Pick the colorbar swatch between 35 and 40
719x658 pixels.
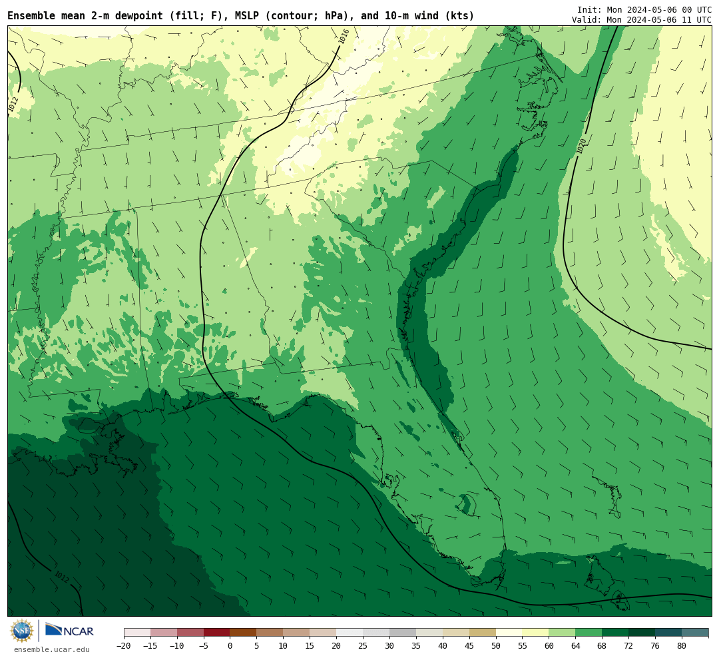(429, 632)
